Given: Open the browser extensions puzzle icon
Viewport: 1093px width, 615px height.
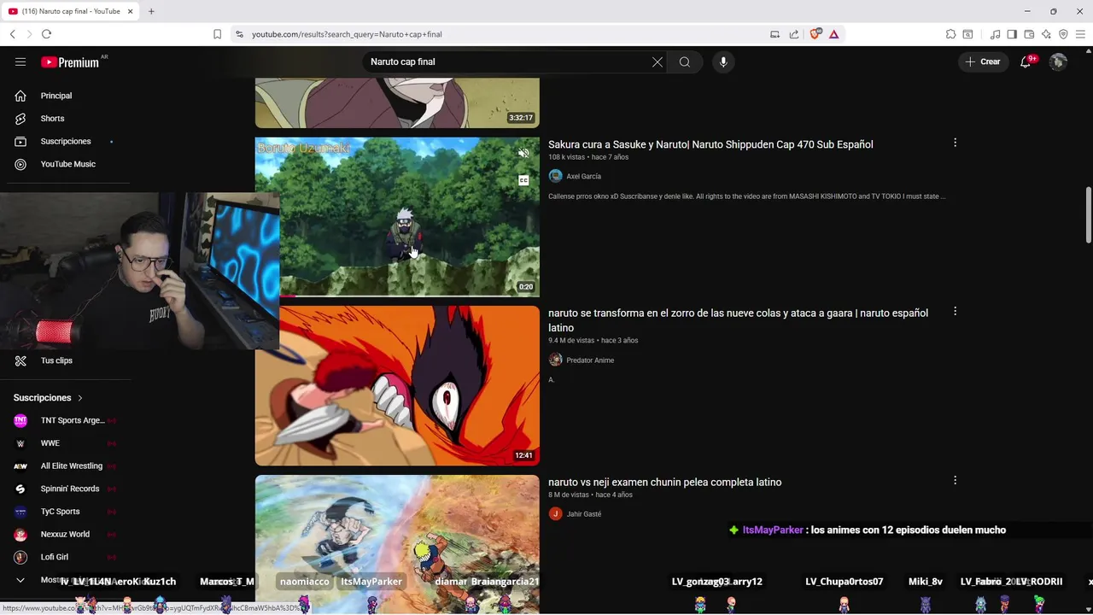Looking at the screenshot, I should click(x=950, y=34).
